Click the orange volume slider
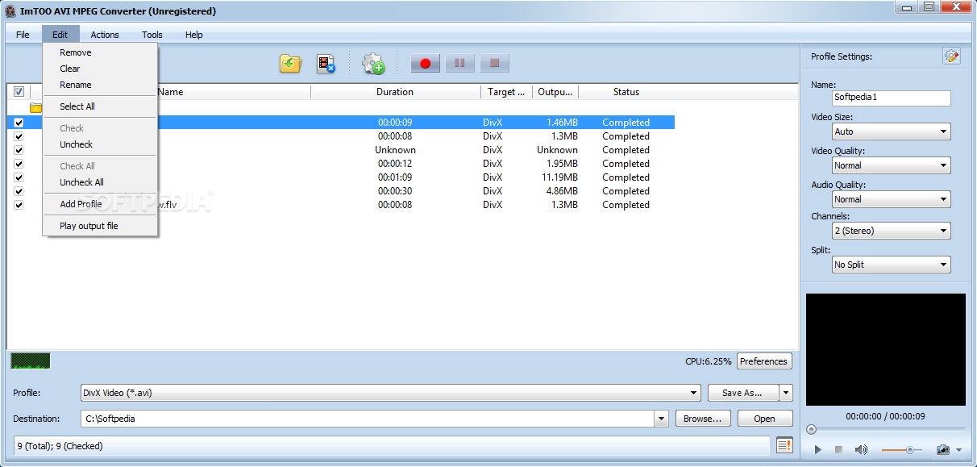 point(902,449)
